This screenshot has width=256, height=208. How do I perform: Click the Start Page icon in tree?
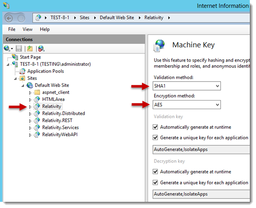[x=15, y=57]
